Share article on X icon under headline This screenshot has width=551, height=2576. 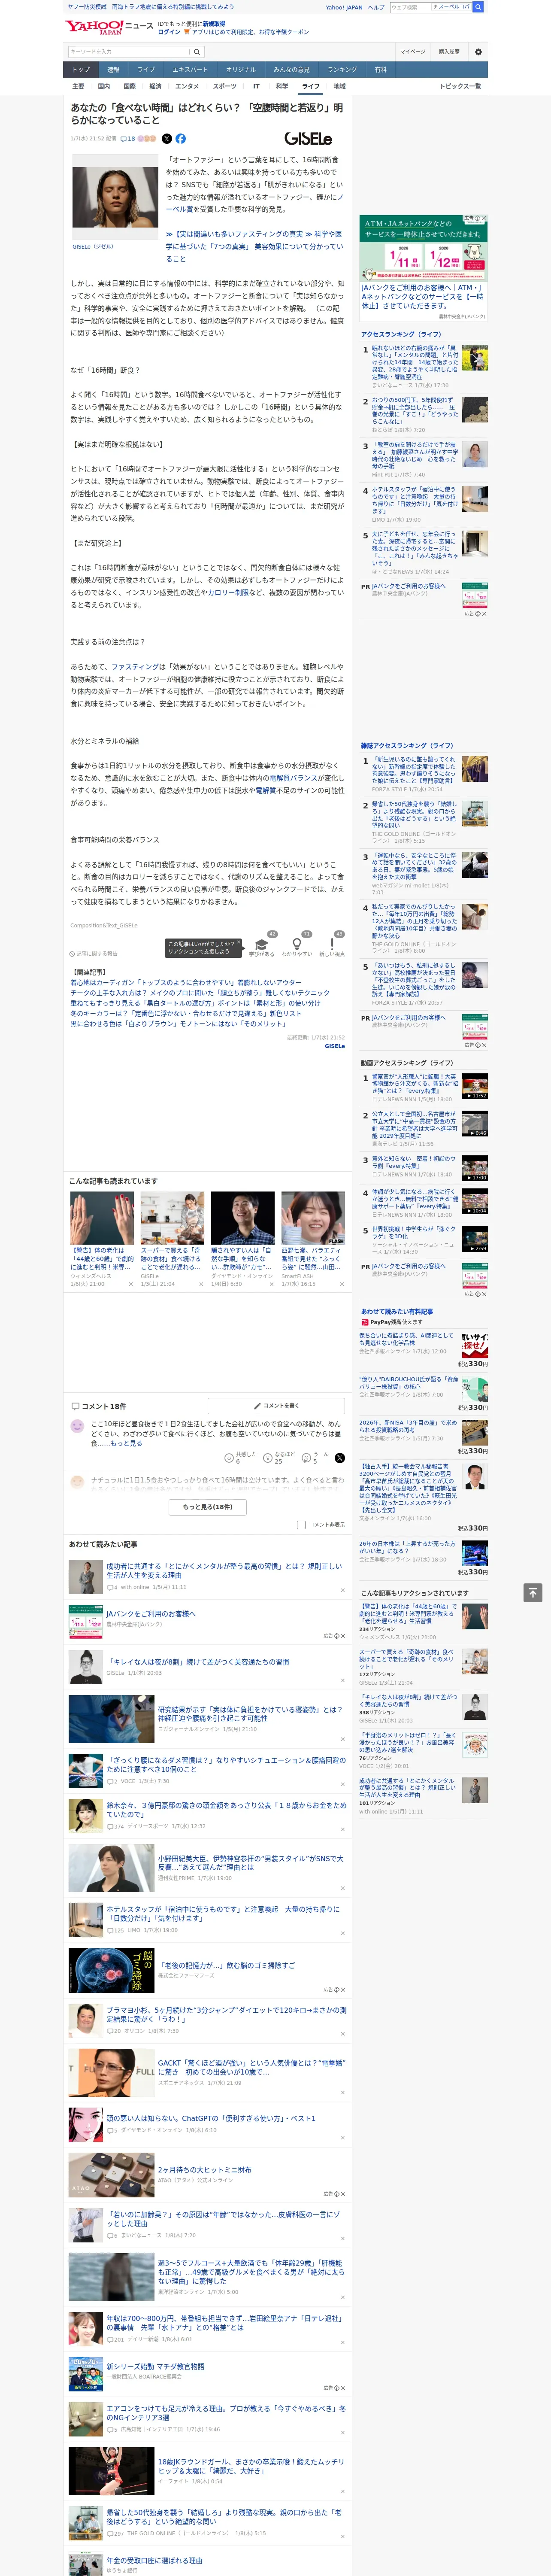point(167,139)
